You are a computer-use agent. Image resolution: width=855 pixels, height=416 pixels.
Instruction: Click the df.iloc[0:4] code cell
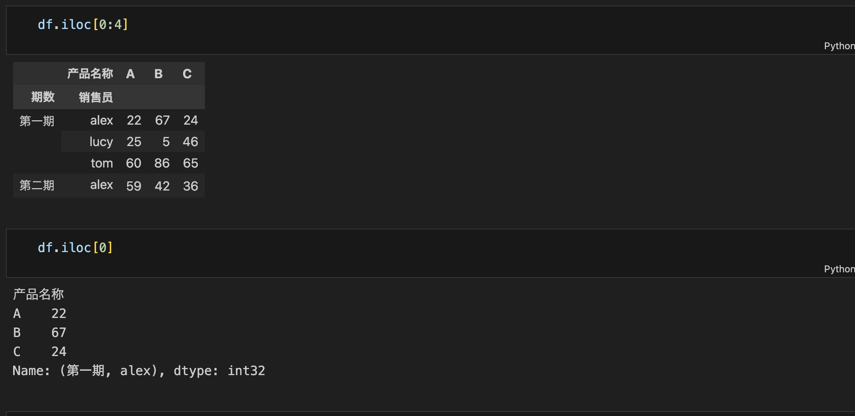click(x=430, y=30)
